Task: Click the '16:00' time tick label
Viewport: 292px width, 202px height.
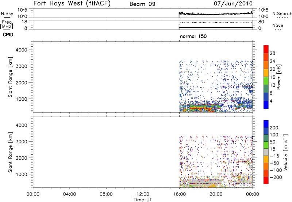Action: tap(179, 194)
